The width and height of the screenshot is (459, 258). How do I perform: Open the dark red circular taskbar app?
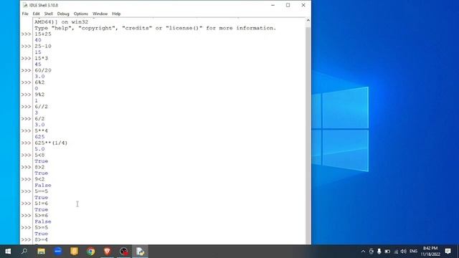[x=124, y=252]
